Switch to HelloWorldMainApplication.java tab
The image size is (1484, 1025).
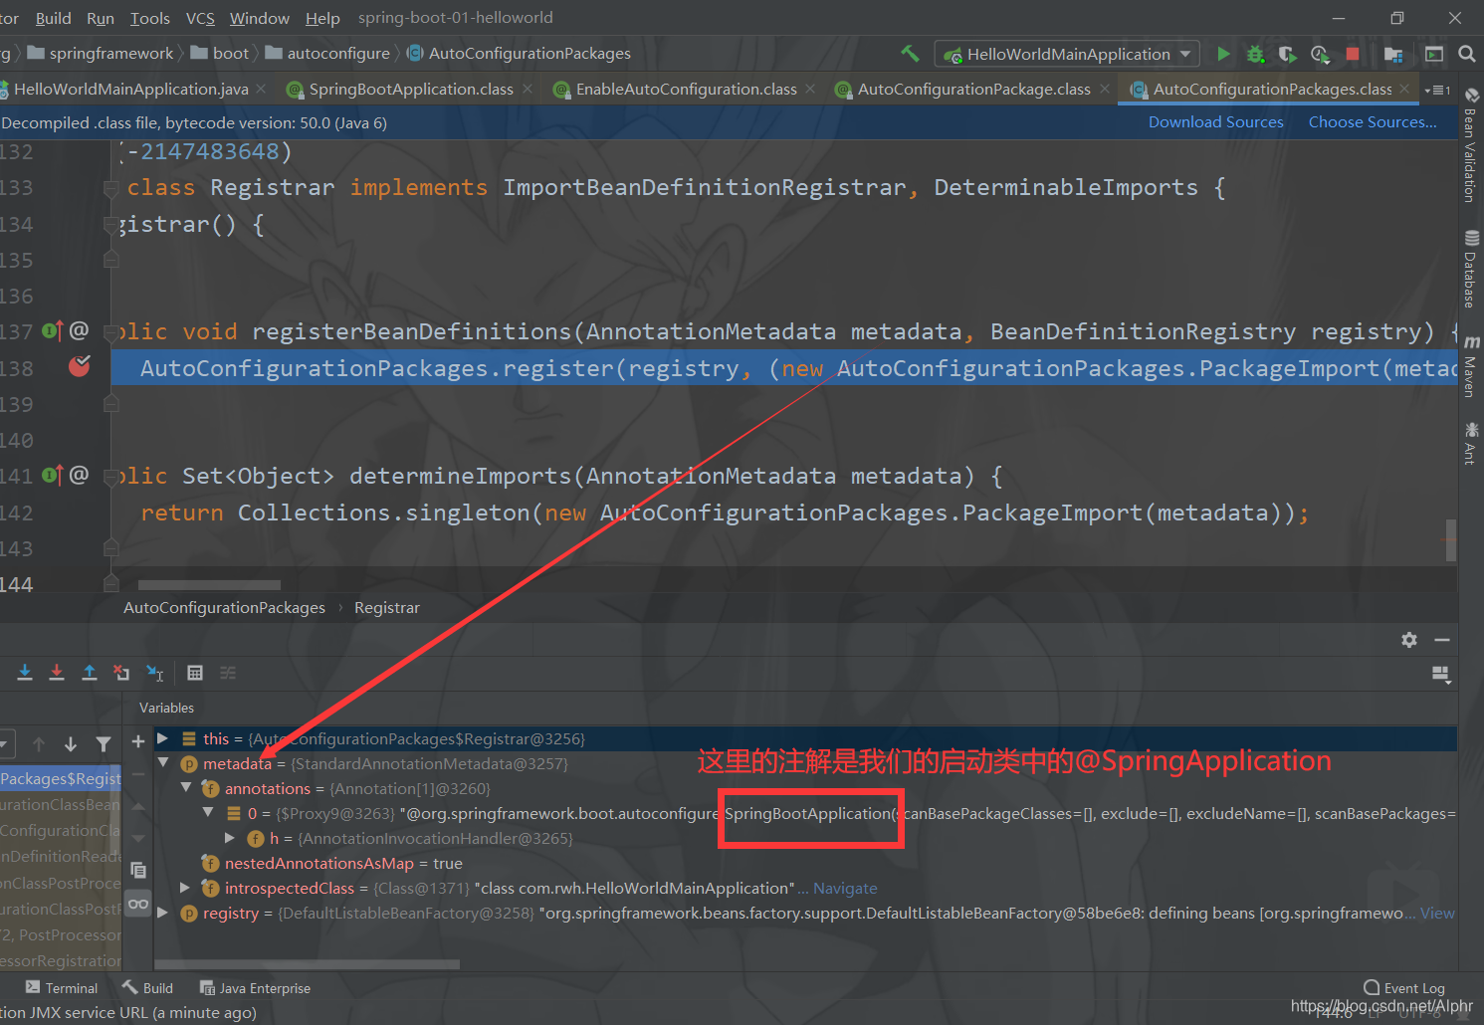tap(131, 90)
